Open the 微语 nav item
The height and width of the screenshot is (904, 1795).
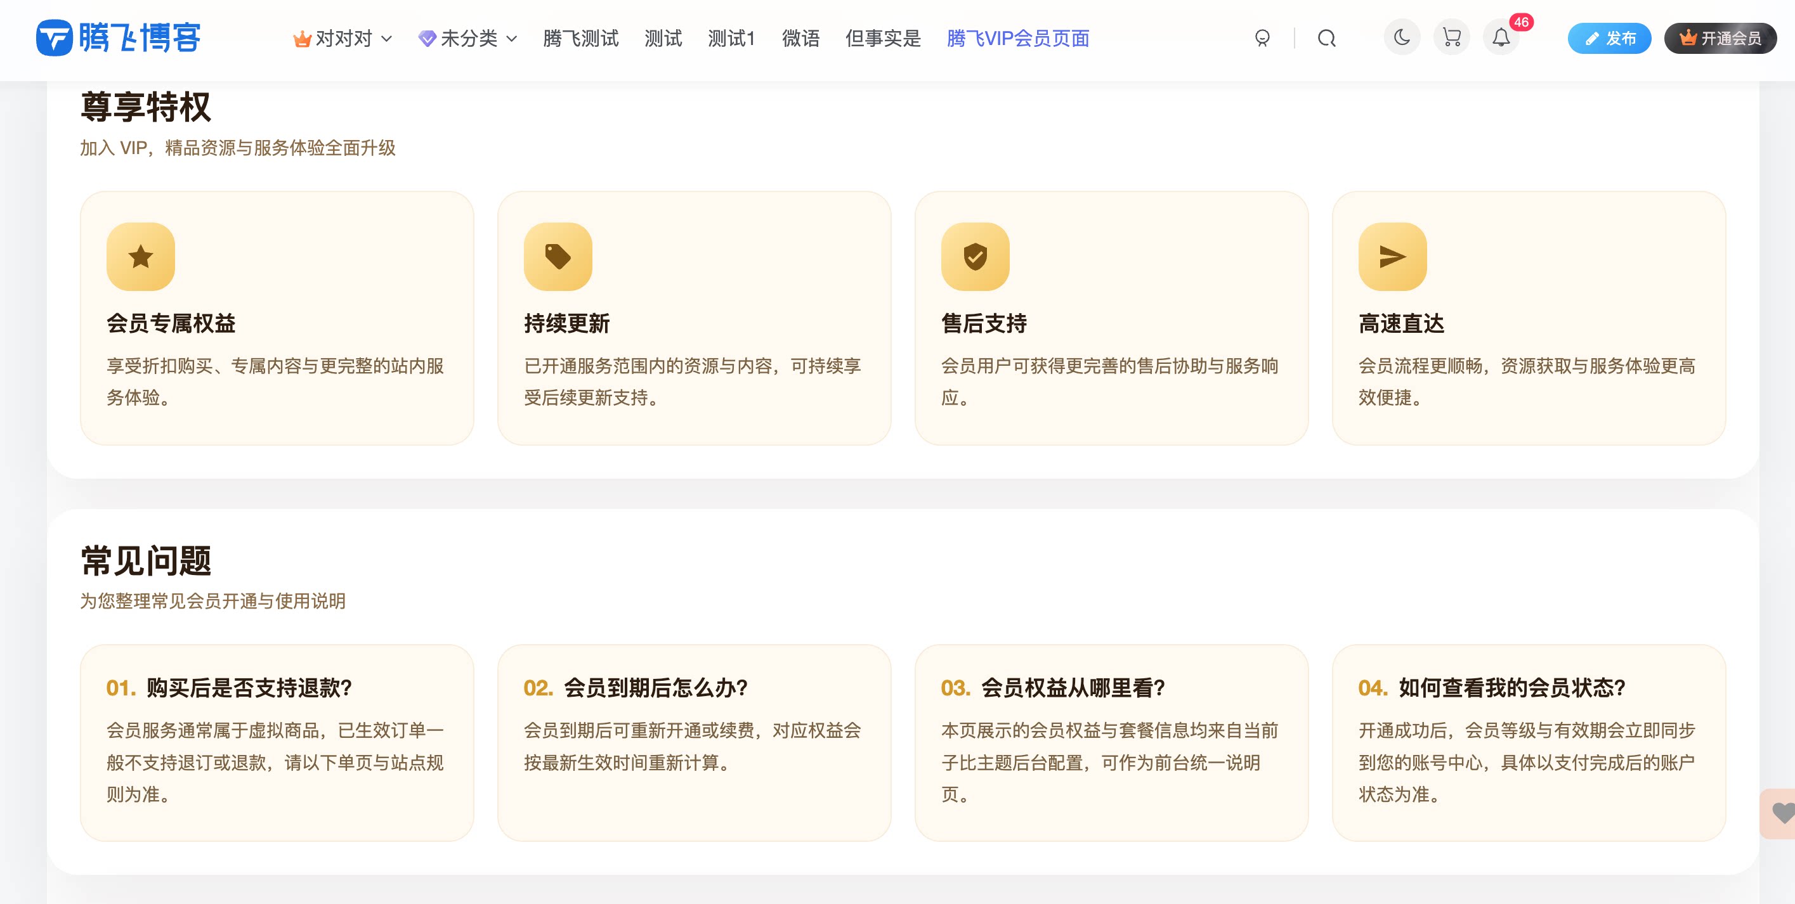(x=800, y=38)
